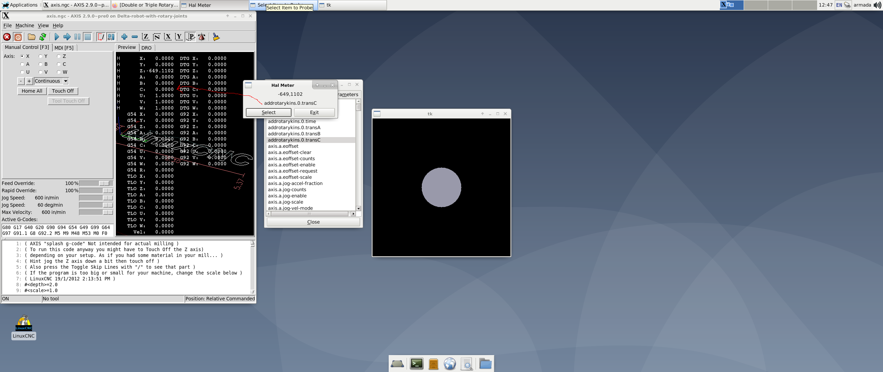The image size is (883, 372).
Task: Click Close in Select Item window
Action: (313, 222)
